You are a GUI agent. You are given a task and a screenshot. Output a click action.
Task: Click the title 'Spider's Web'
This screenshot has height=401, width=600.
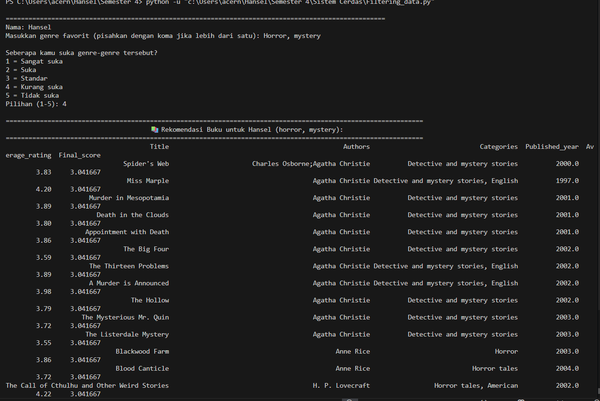[x=146, y=164]
